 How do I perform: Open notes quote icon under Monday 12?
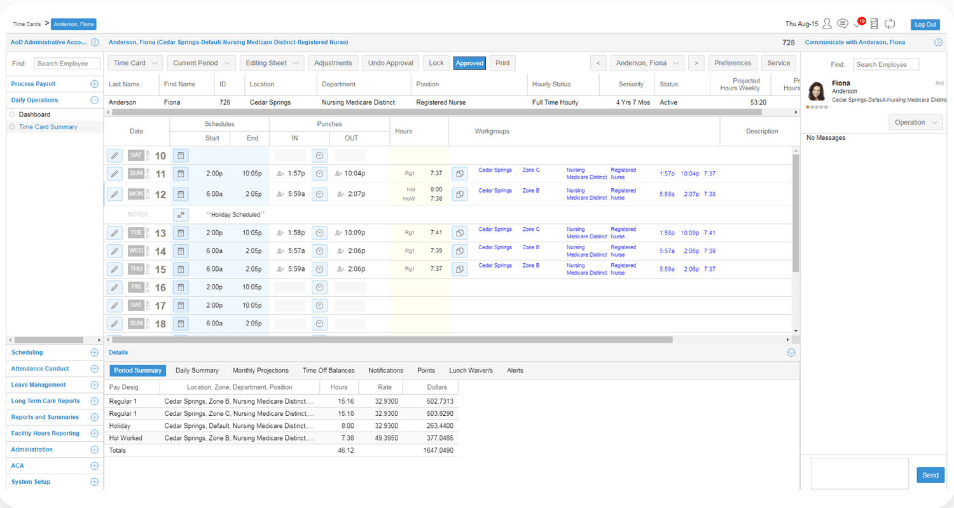[181, 214]
